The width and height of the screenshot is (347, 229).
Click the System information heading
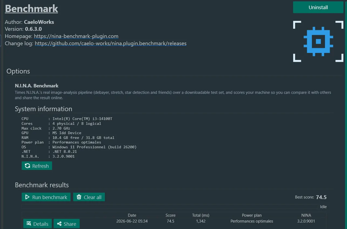44,109
